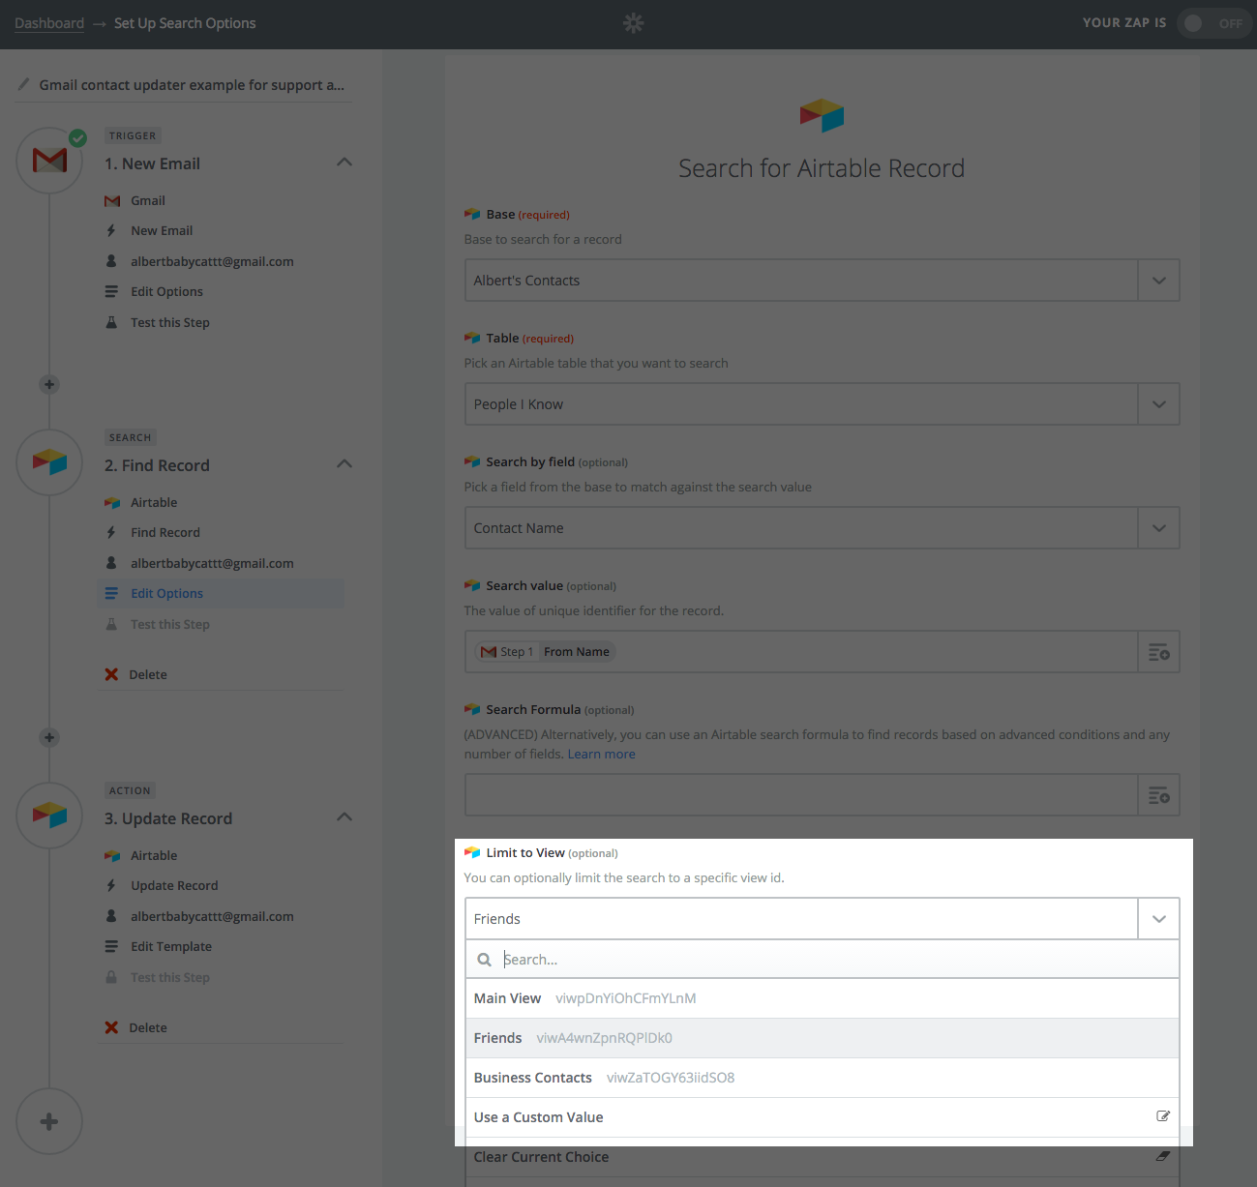The width and height of the screenshot is (1257, 1187).
Task: Open Edit Options under Find Record step
Action: pos(221,593)
